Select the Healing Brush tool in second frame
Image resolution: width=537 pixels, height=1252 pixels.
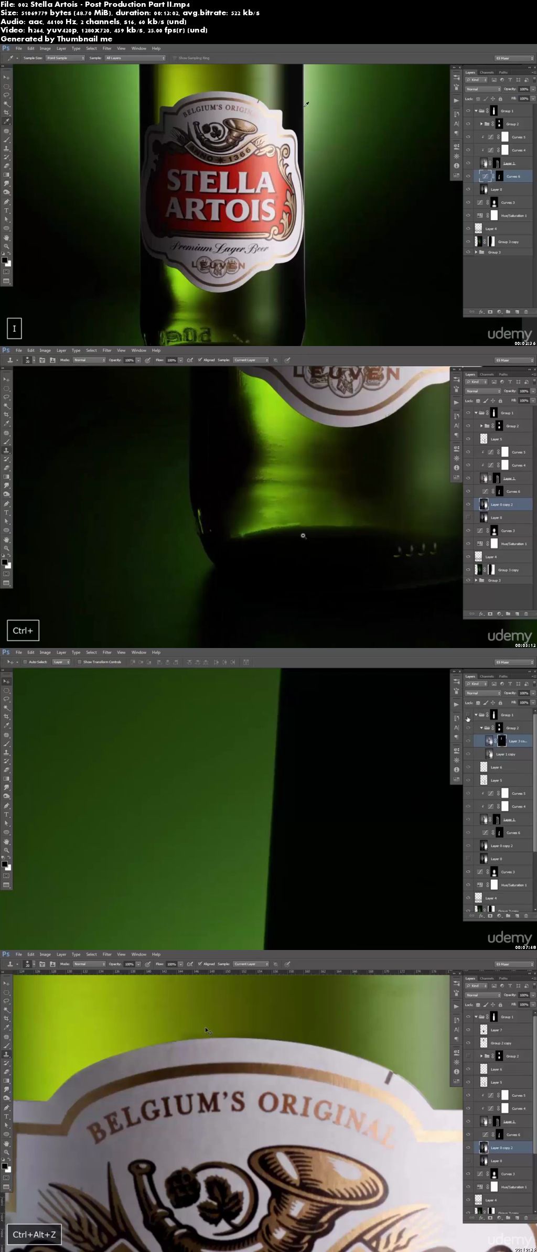[7, 433]
